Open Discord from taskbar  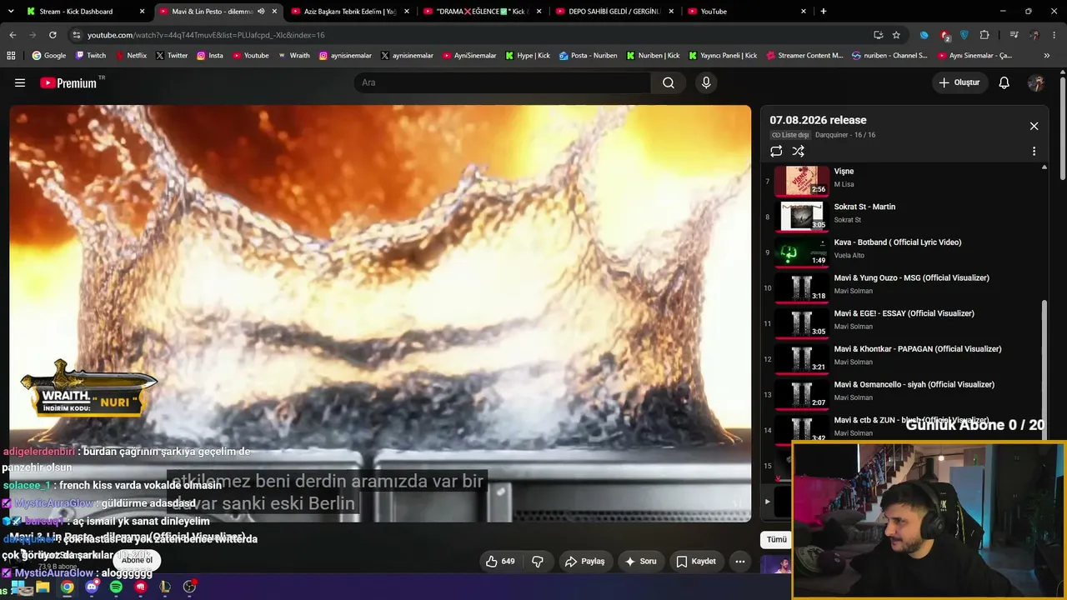tap(92, 587)
